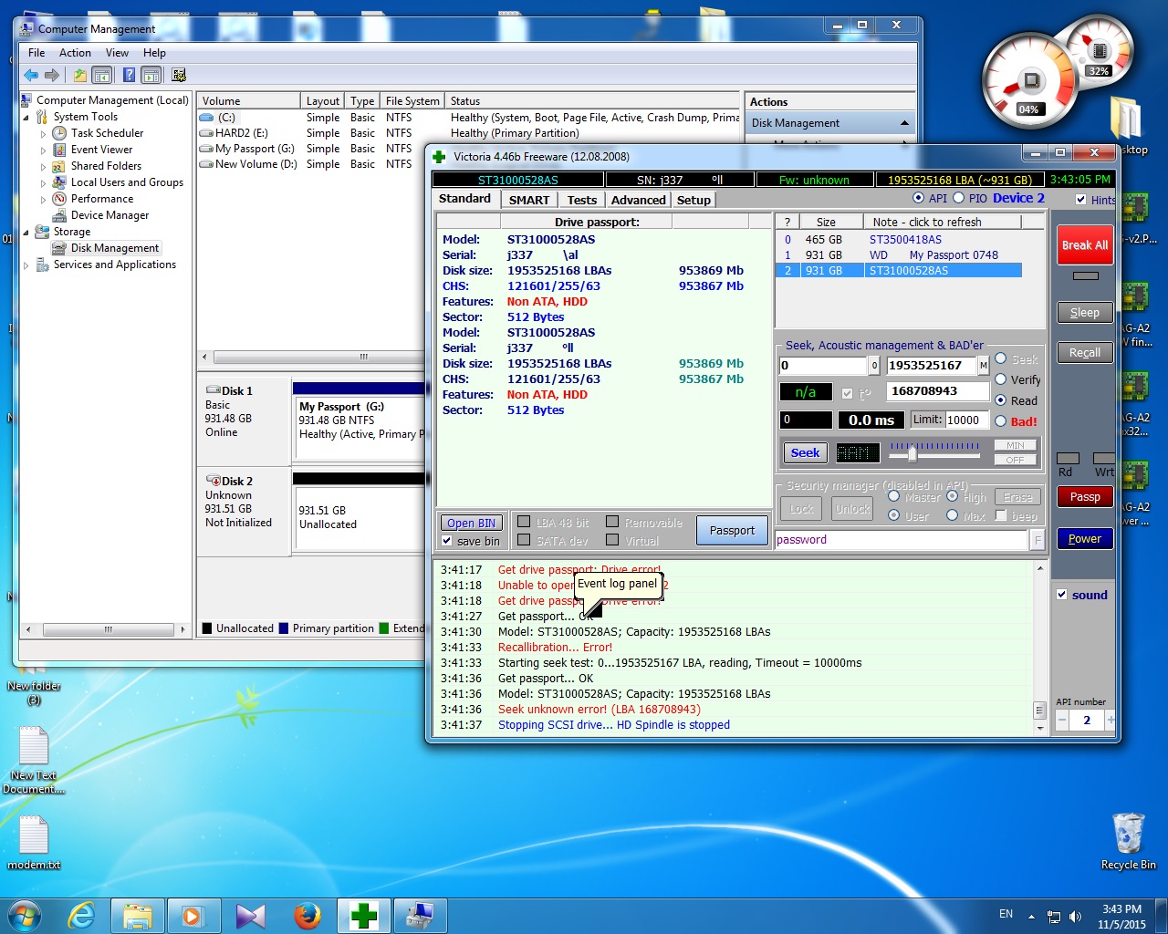This screenshot has height=934, width=1168.
Task: Select the Event Viewer icon in tree
Action: [59, 150]
